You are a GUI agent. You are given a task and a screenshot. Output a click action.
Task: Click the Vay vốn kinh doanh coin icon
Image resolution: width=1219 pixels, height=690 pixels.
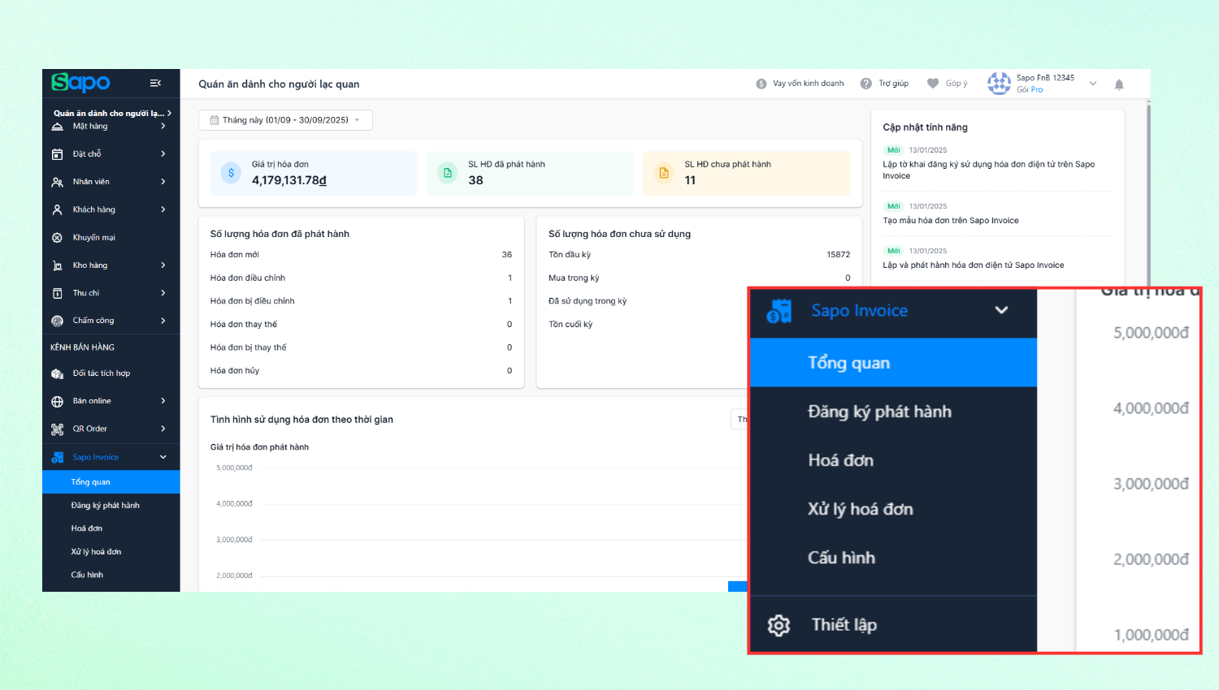coord(761,84)
